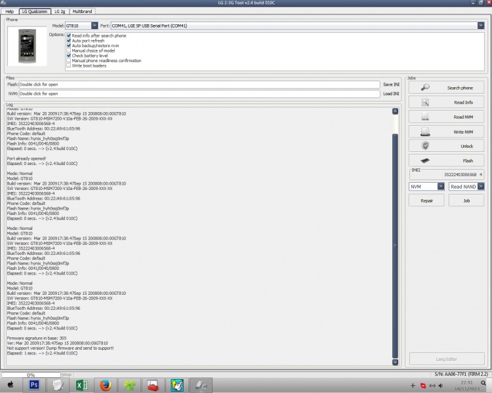Switch to the Multibrand tab
Image resolution: width=492 pixels, height=393 pixels.
click(82, 11)
